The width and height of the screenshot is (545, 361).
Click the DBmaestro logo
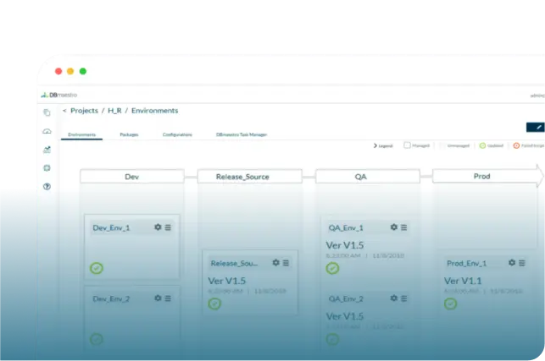(x=59, y=95)
